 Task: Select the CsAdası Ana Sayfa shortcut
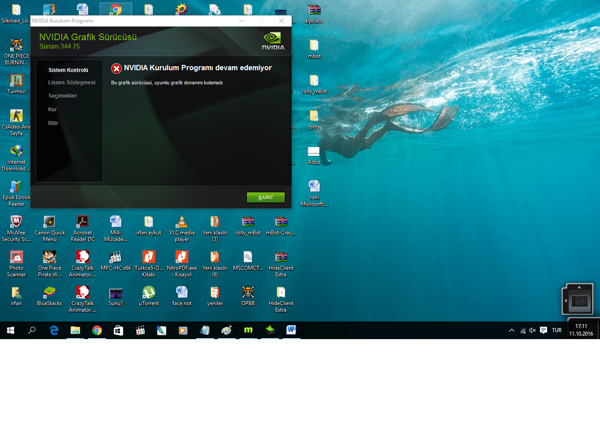(16, 122)
